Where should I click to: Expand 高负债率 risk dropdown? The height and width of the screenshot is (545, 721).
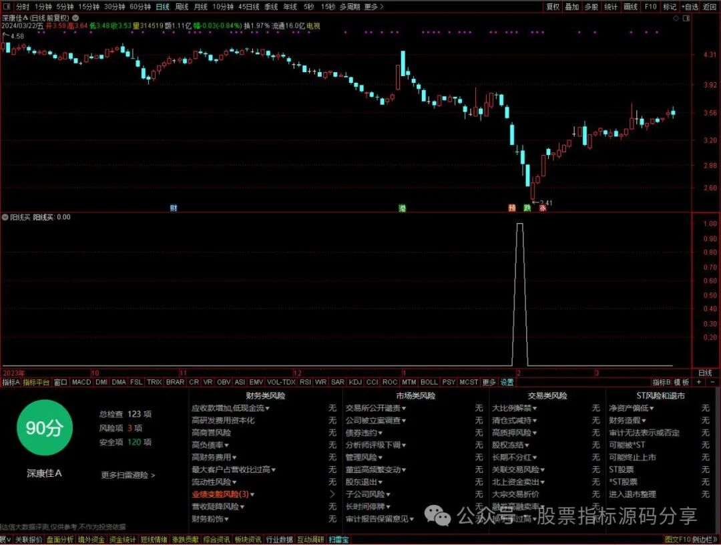210,445
